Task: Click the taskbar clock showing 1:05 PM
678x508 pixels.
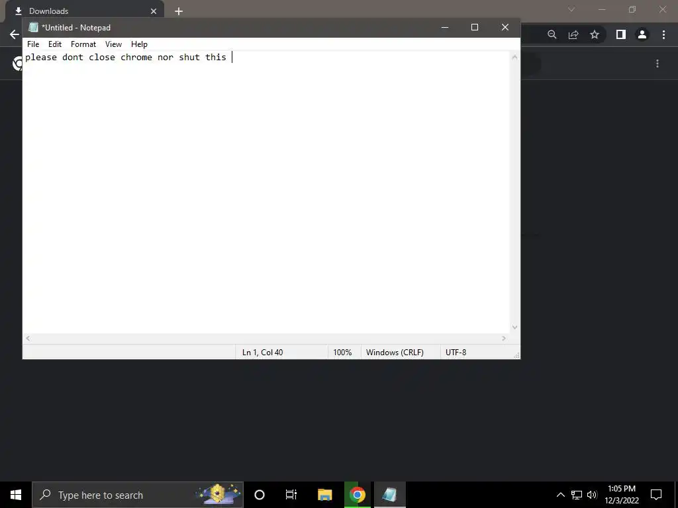Action: click(x=622, y=495)
